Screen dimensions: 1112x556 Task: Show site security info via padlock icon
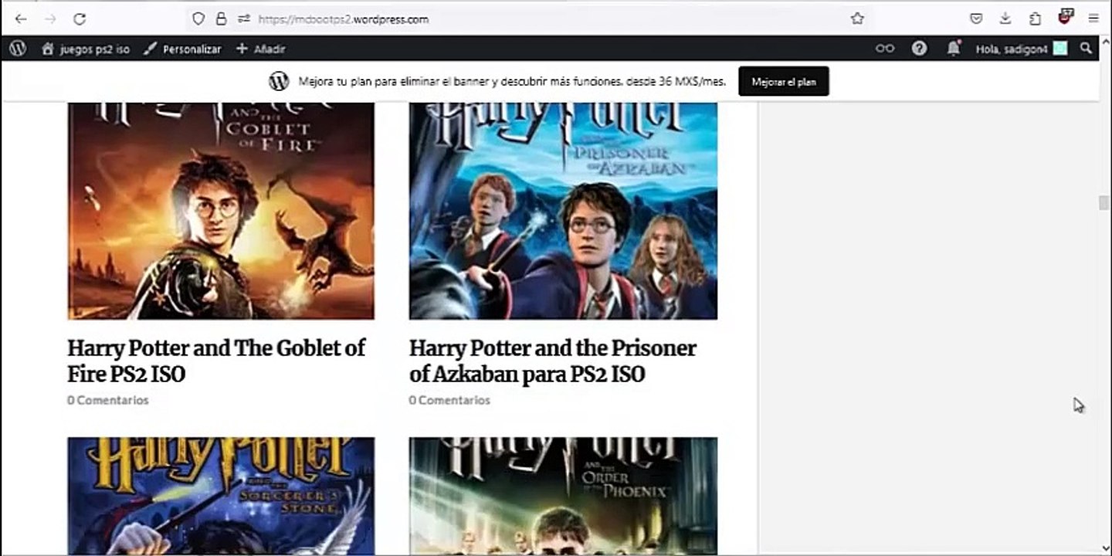pos(222,19)
